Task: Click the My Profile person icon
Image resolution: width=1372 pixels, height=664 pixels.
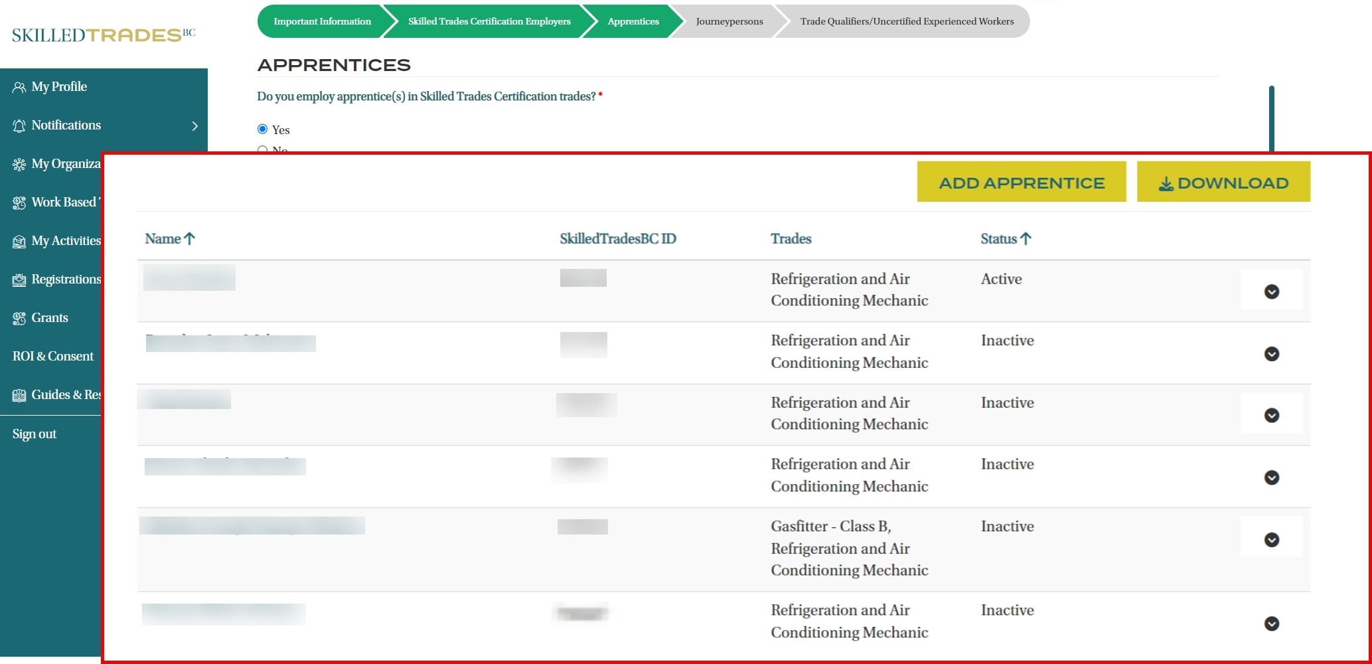Action: [x=19, y=88]
